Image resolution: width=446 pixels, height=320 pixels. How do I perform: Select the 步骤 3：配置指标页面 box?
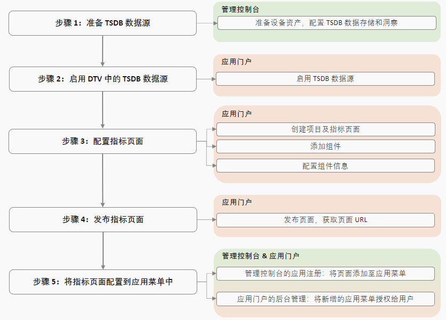point(102,141)
